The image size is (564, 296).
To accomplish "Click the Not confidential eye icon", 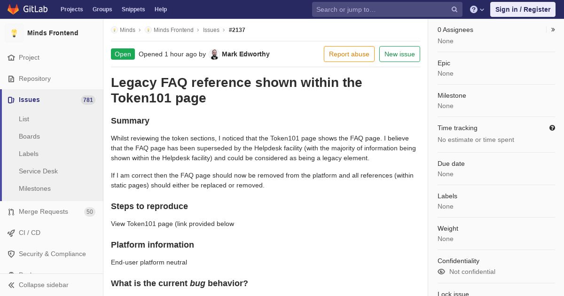I will [x=441, y=272].
